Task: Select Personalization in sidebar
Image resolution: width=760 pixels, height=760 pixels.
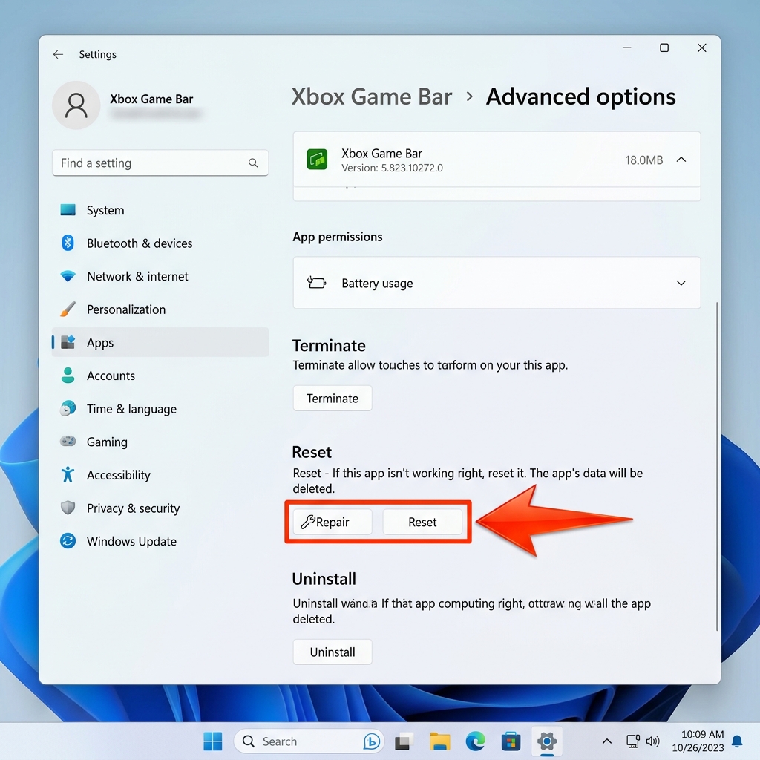Action: [x=160, y=309]
